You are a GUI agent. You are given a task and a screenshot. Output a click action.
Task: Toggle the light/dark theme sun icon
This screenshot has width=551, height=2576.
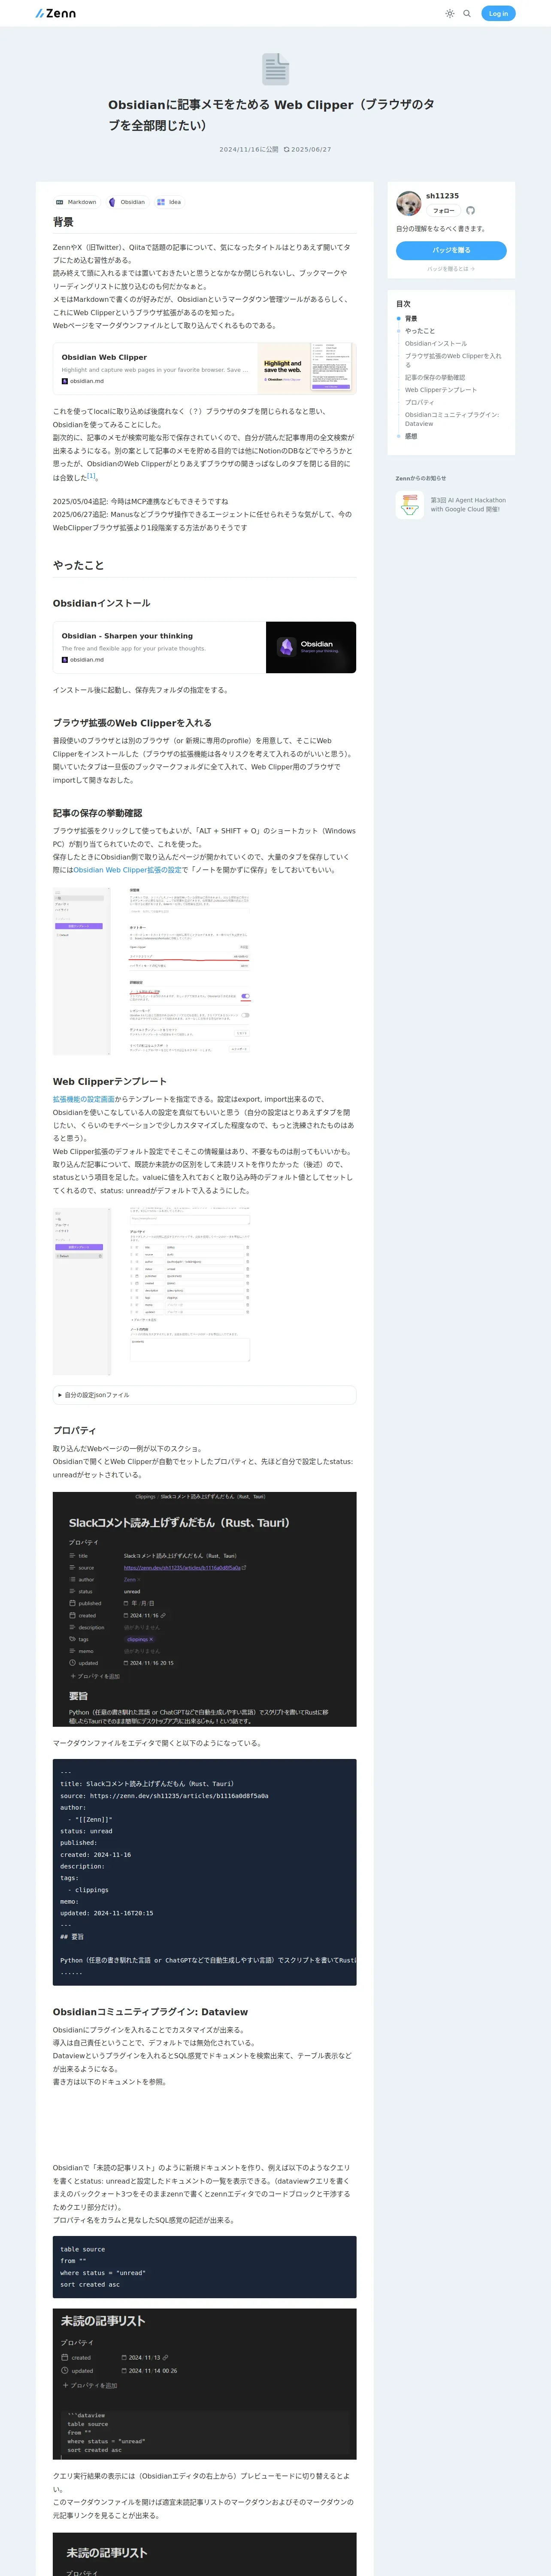coord(450,13)
